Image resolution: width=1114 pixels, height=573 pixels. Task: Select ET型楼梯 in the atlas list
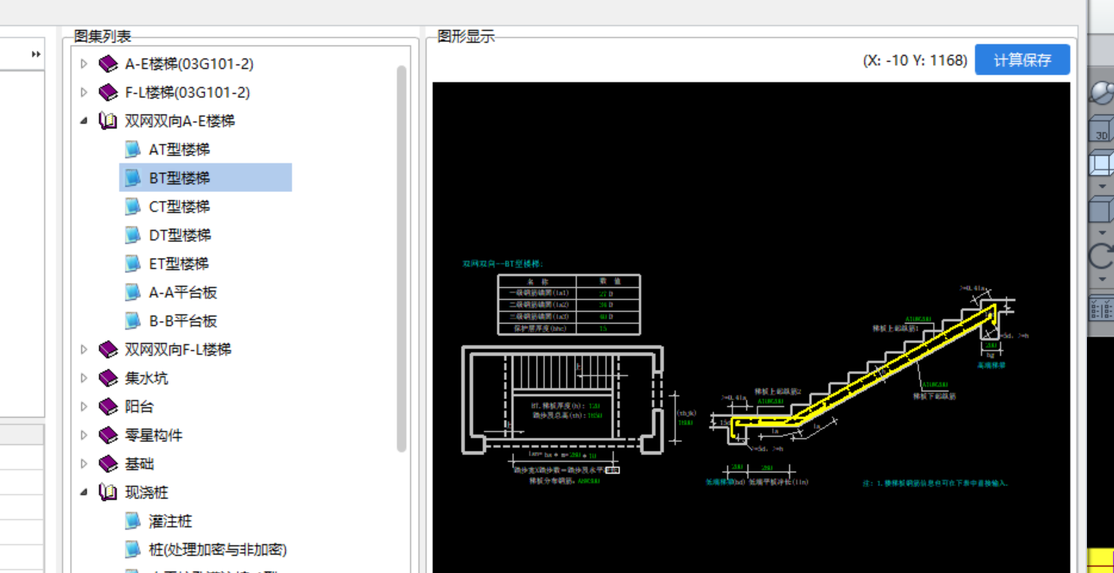click(179, 263)
